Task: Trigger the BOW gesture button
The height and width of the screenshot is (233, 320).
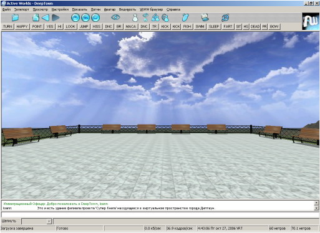Action: (x=274, y=27)
